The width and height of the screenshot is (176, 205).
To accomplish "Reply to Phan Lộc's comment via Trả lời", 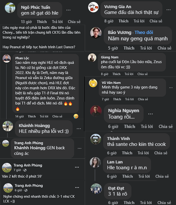I will click(x=44, y=116).
